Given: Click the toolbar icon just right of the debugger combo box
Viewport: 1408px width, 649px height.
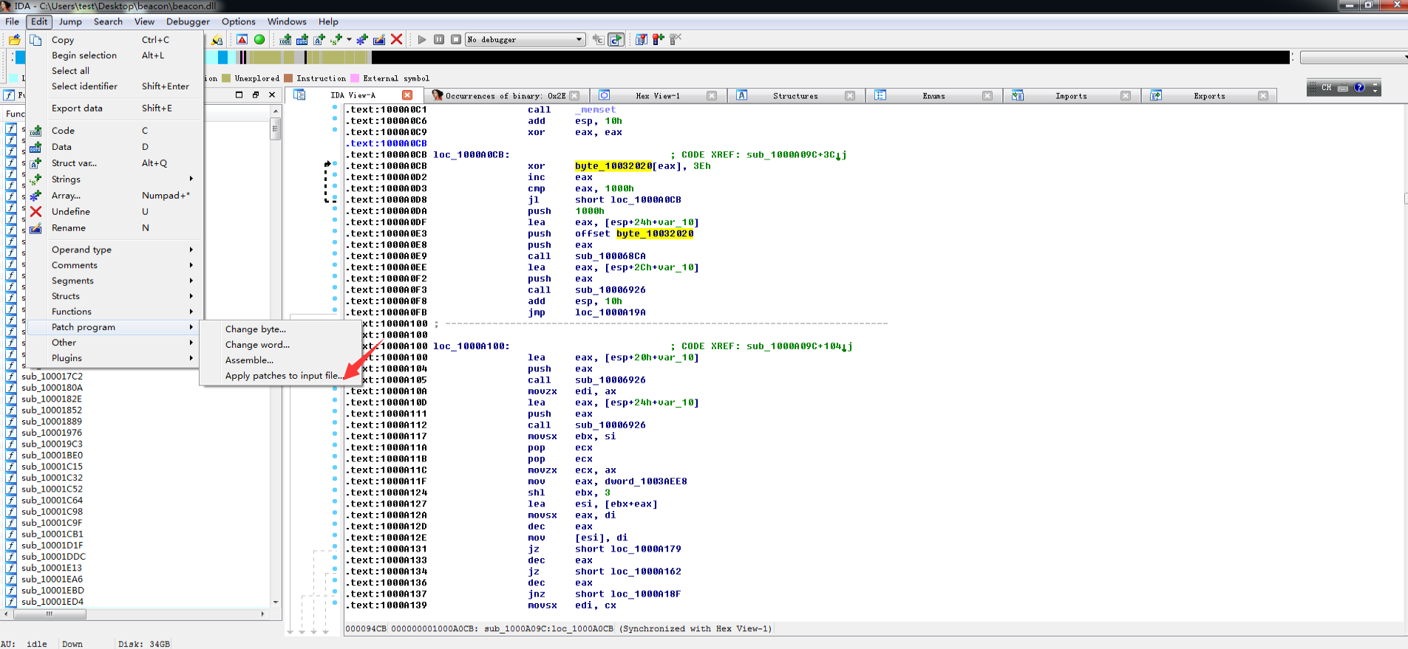Looking at the screenshot, I should tap(599, 40).
